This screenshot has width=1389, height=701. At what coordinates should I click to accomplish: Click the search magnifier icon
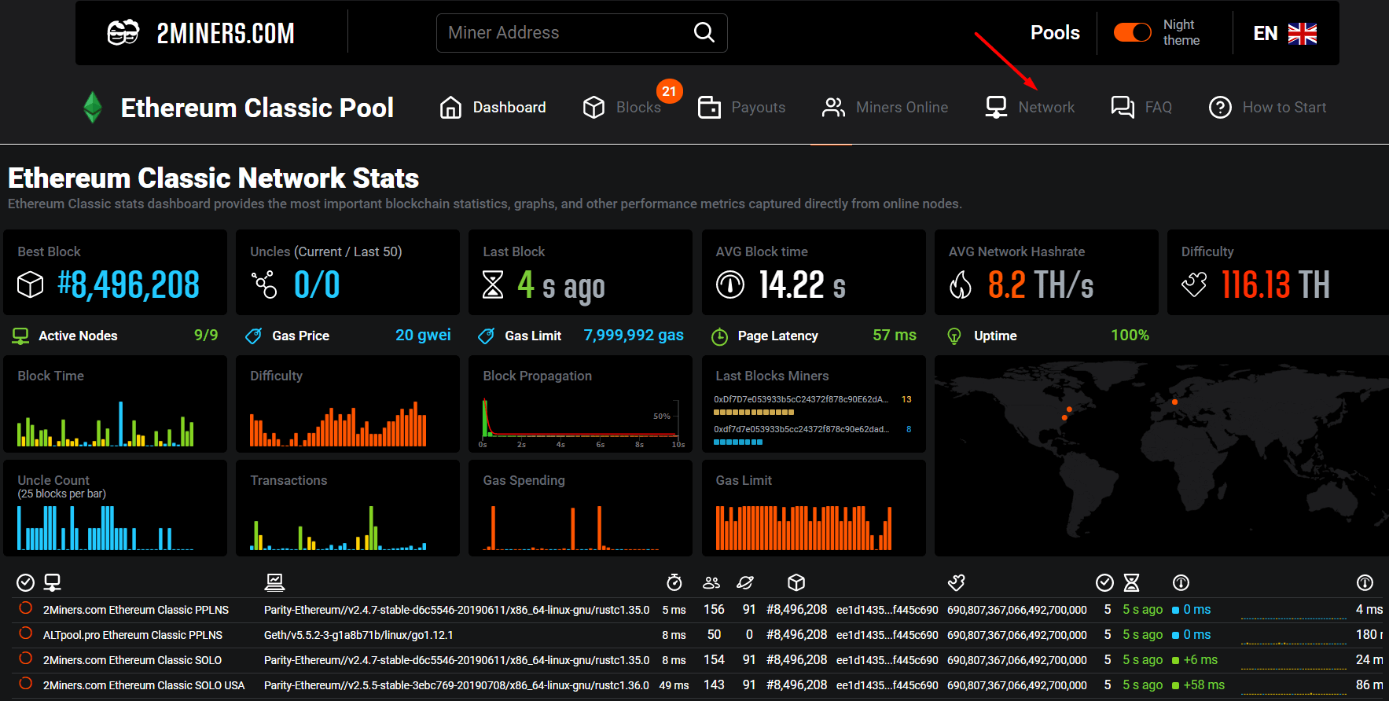coord(704,32)
